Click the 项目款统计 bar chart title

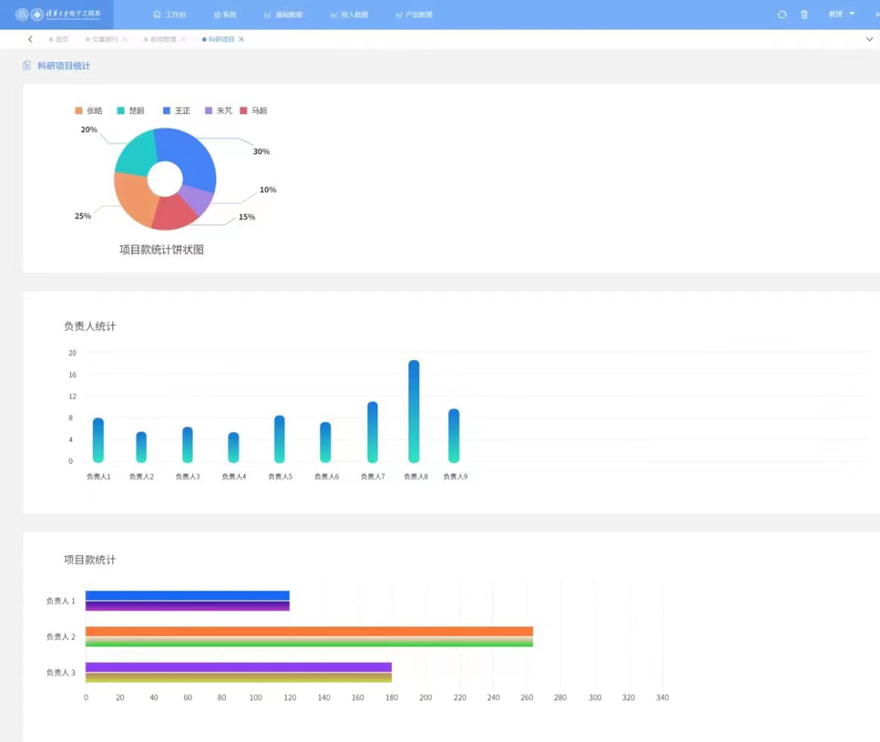[x=90, y=560]
